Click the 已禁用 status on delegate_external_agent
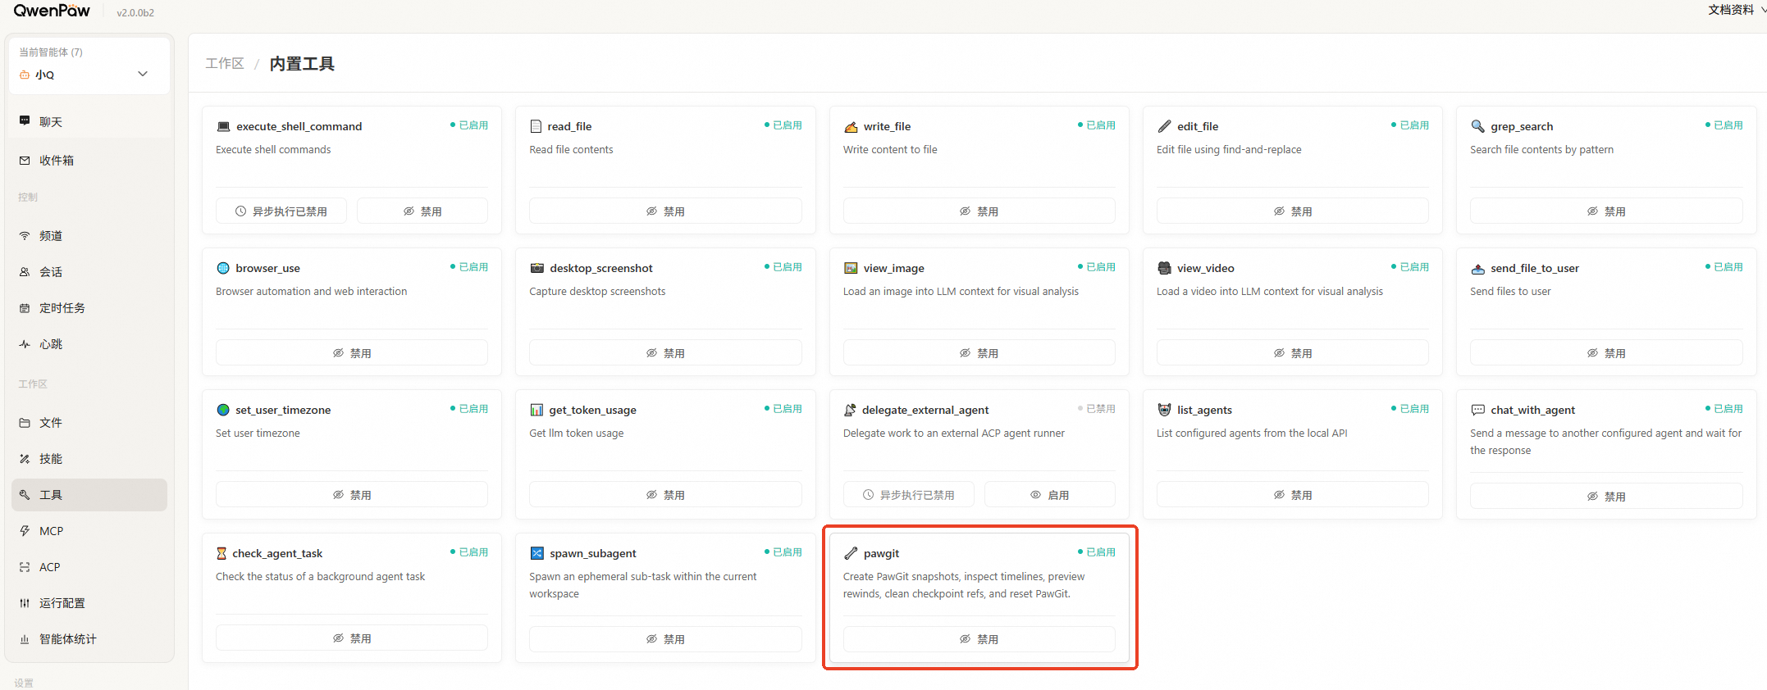Image resolution: width=1767 pixels, height=690 pixels. [x=1097, y=408]
